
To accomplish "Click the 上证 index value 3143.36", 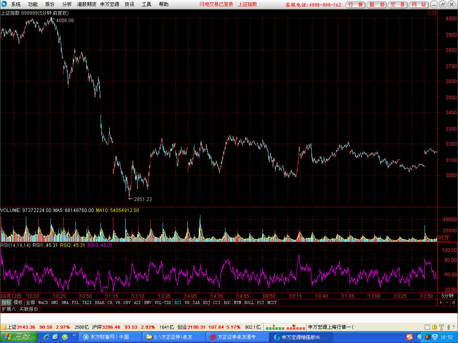I will click(26, 327).
